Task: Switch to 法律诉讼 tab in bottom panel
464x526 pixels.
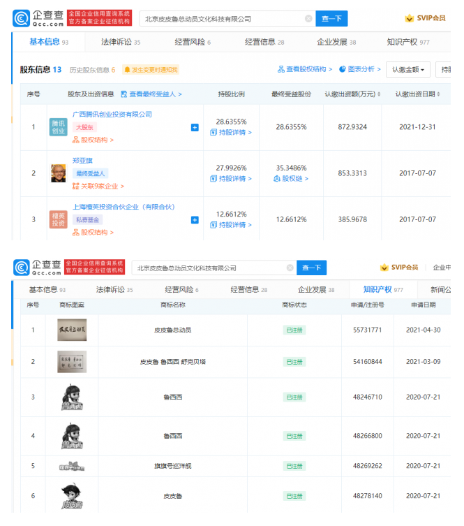Action: tap(114, 289)
